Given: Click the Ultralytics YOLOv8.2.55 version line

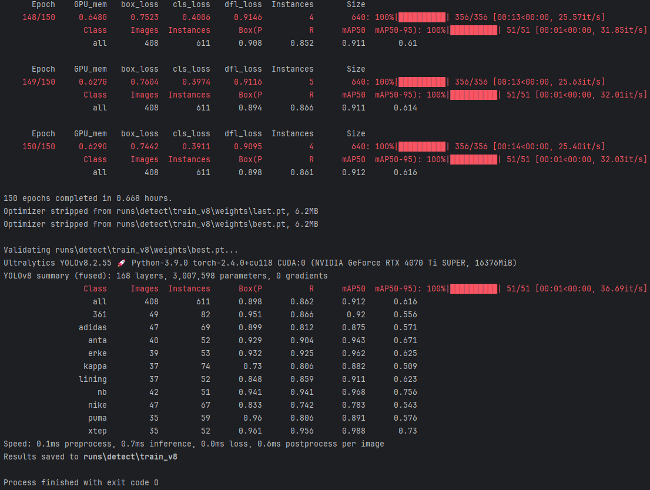Looking at the screenshot, I should 260,263.
